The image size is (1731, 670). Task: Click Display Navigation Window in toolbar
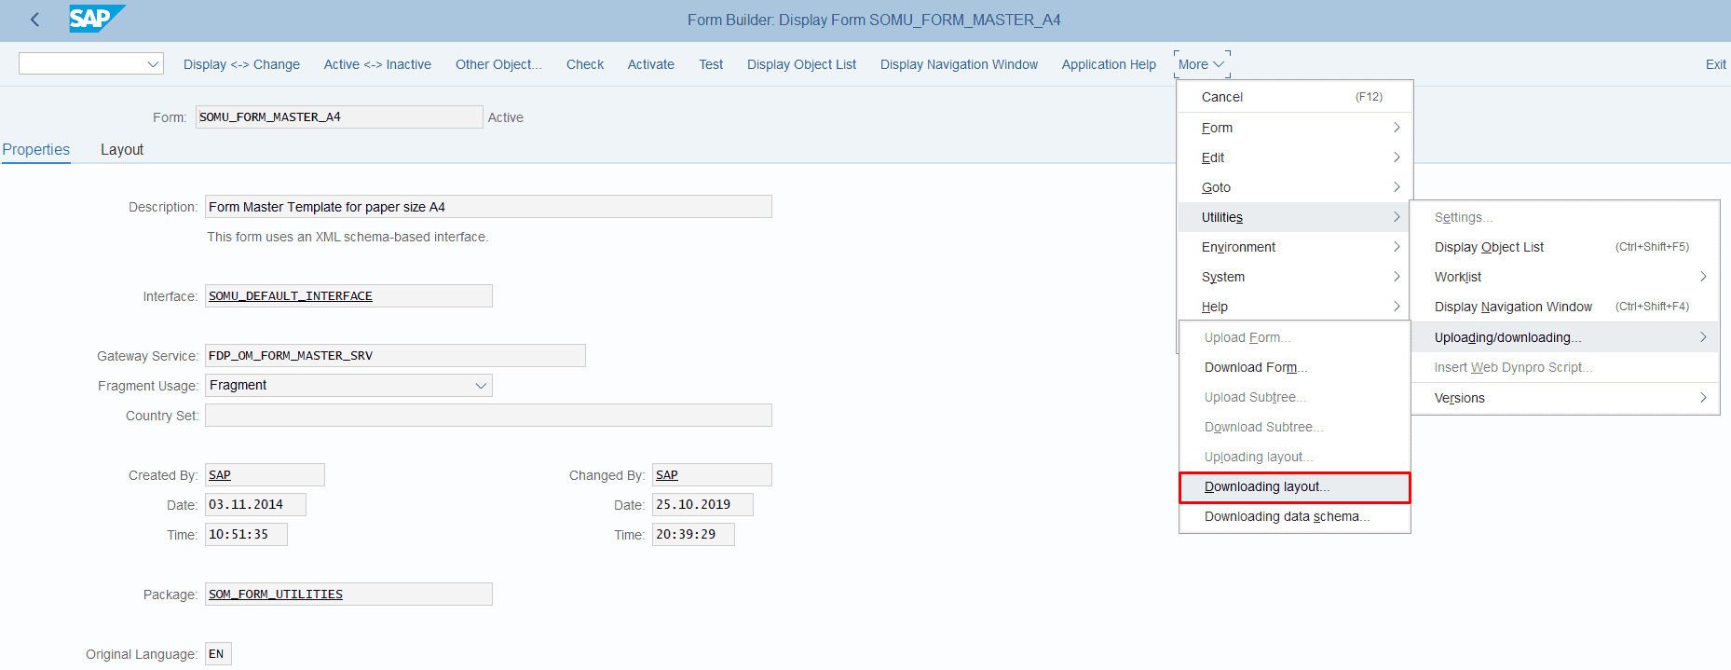(959, 64)
